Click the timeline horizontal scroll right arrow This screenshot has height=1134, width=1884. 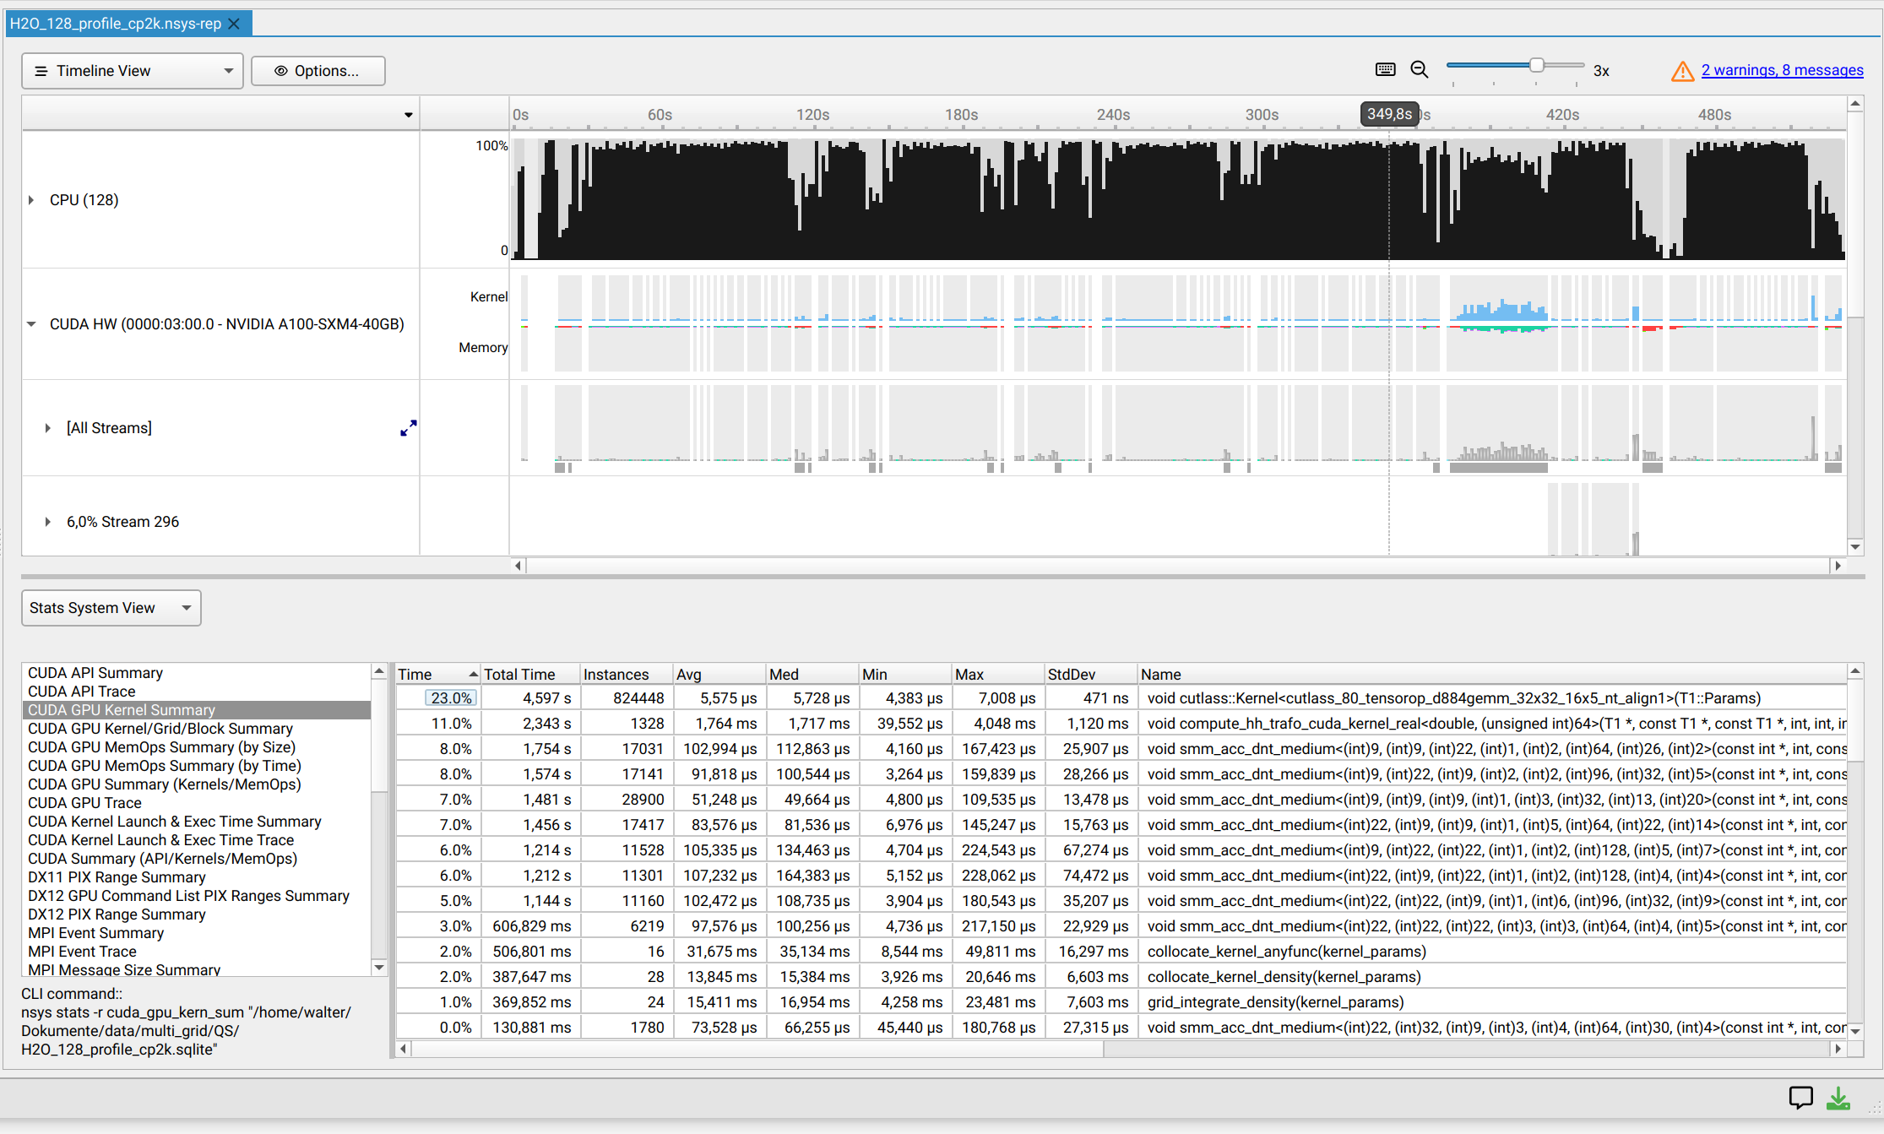click(1838, 566)
